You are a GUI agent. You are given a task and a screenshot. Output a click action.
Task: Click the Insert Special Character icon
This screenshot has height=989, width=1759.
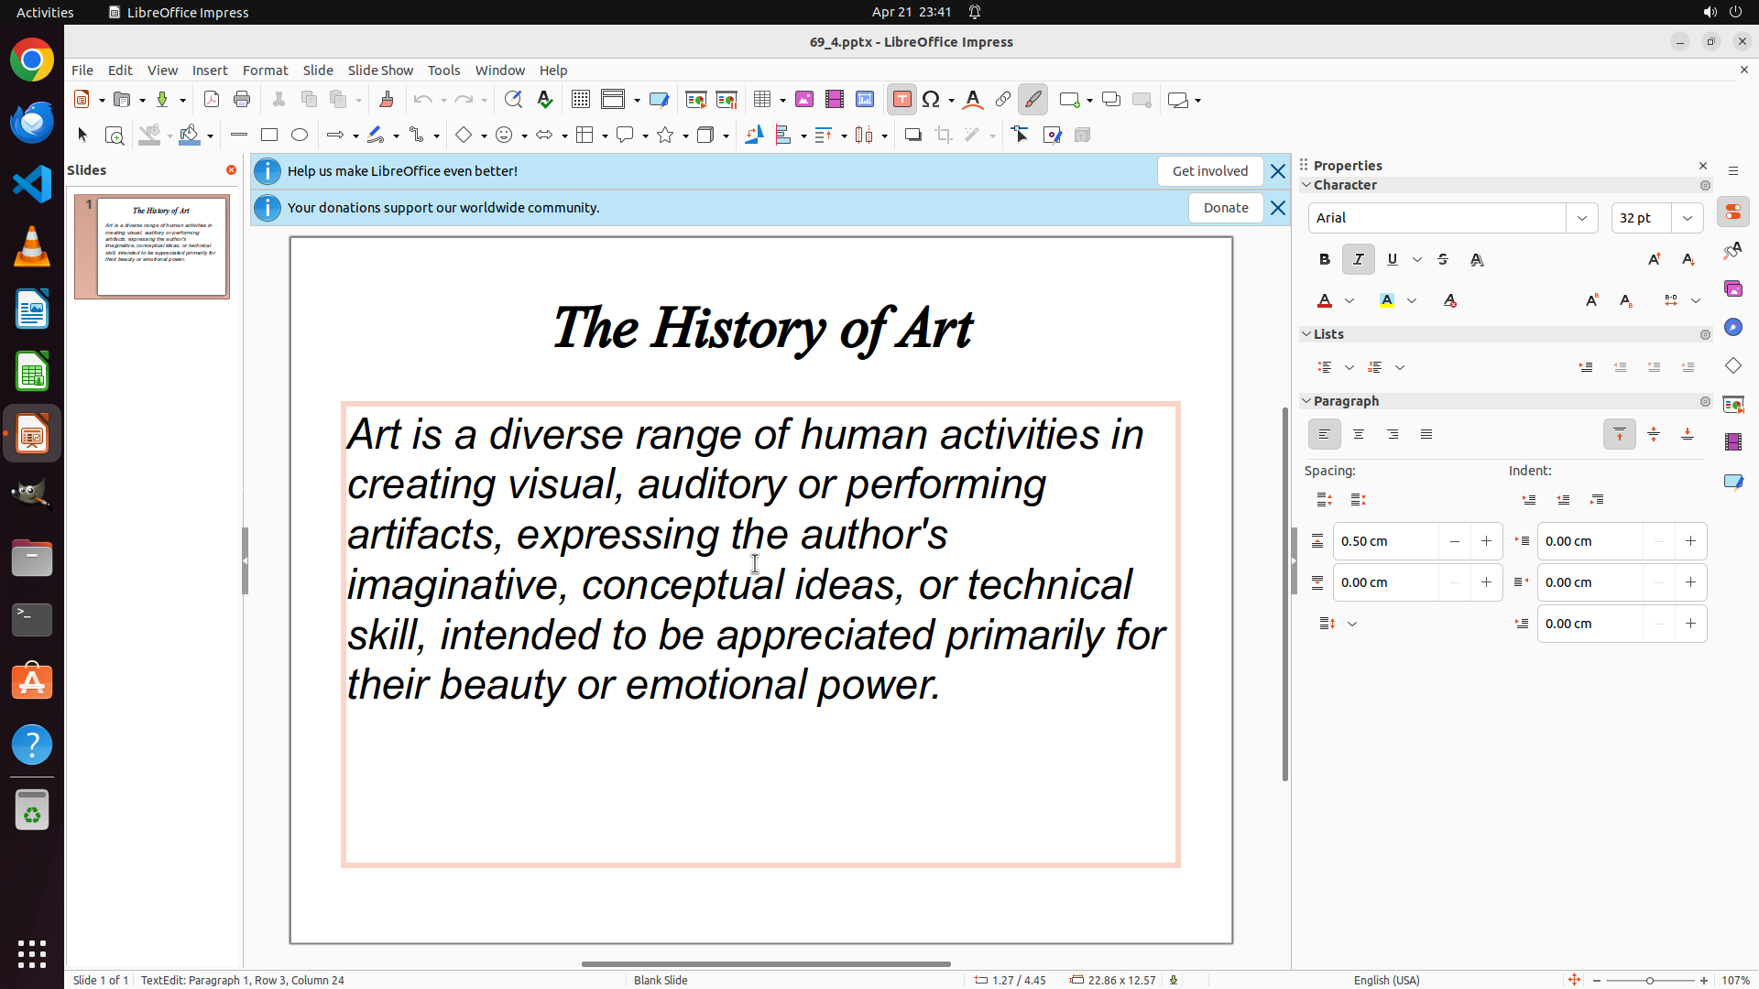[x=932, y=100]
